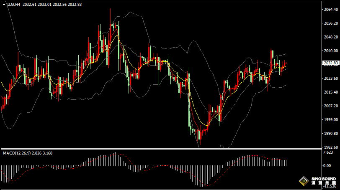Click the 0.00 MACD zero level label
This screenshot has height=190, width=340.
(x=327, y=166)
